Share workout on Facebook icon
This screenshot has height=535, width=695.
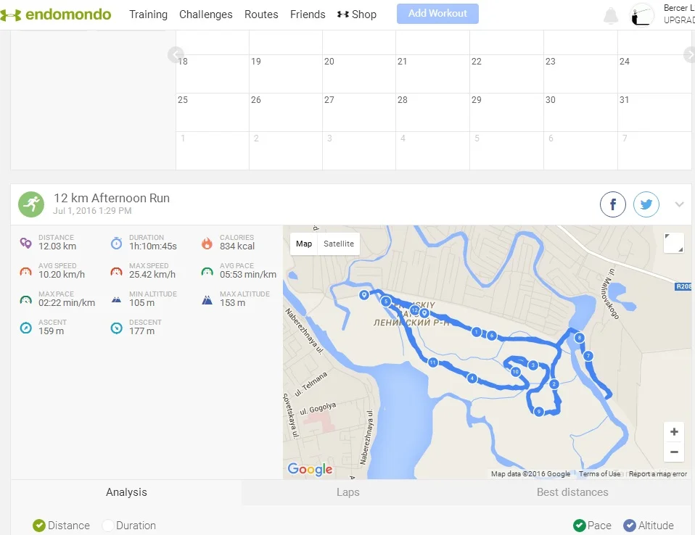point(612,205)
